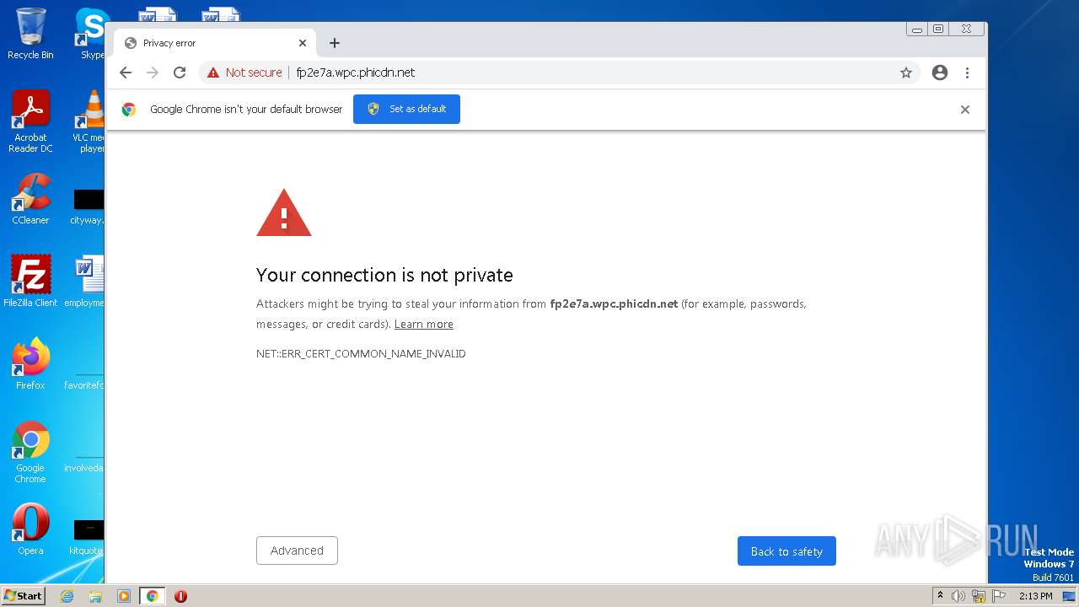The height and width of the screenshot is (607, 1079).
Task: Click the NET::ERR_CERT_COMMON_NAME_INVALID error code
Action: pos(361,353)
